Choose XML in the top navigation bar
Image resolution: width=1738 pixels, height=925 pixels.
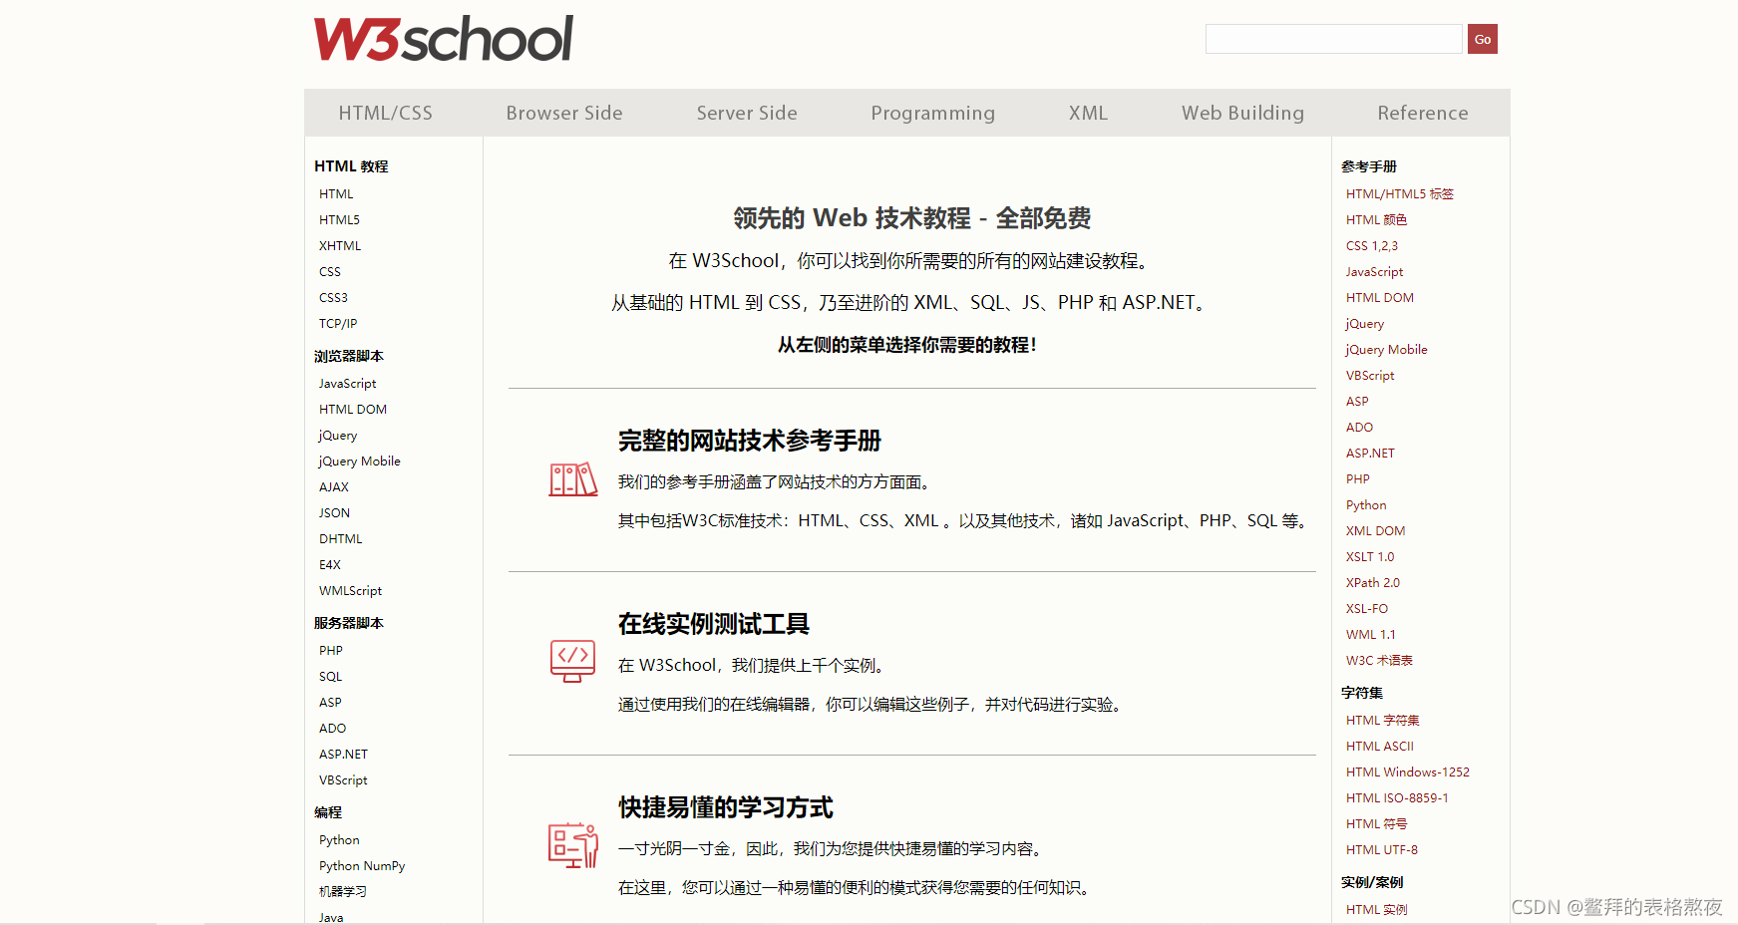pos(1089,113)
